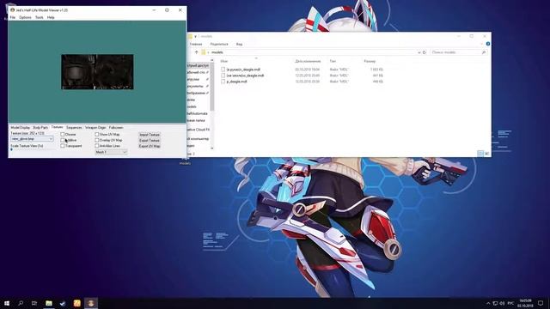This screenshot has width=550, height=309.
Task: Open the Windows Start menu
Action: [7, 303]
